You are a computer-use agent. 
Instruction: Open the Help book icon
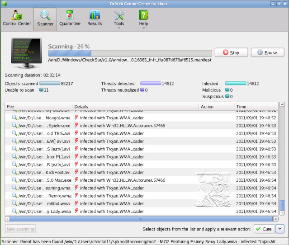coord(143,15)
